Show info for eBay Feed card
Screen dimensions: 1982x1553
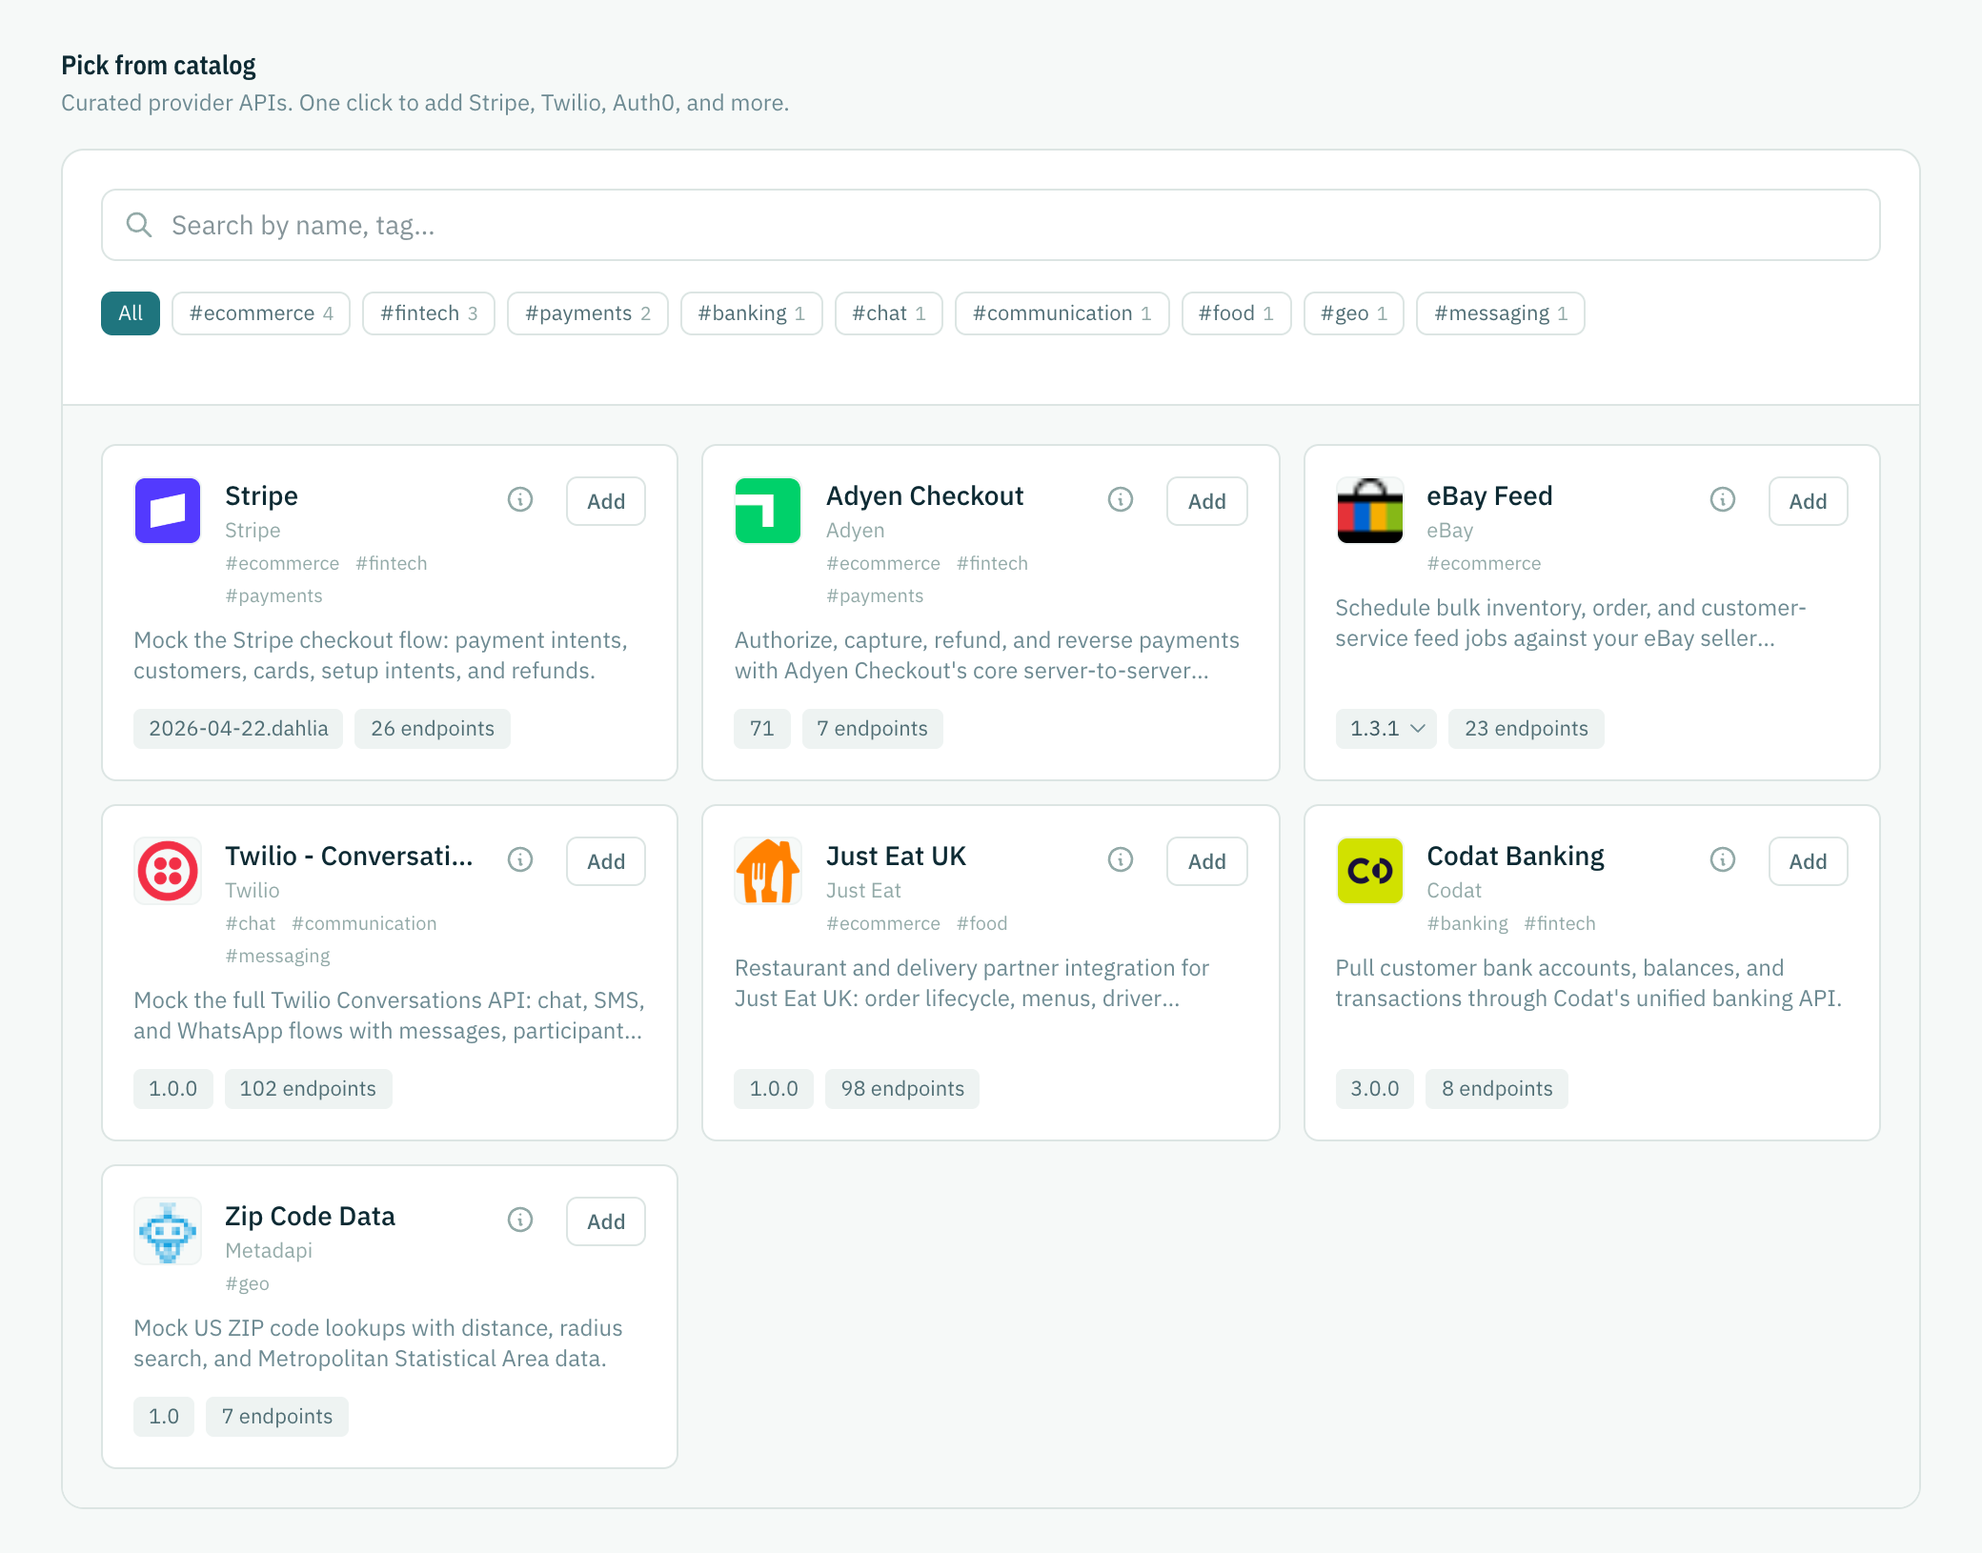tap(1723, 499)
